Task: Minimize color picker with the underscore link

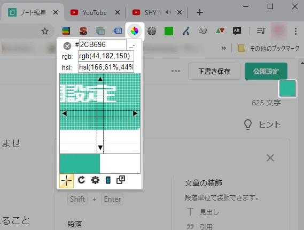Action: 132,46
